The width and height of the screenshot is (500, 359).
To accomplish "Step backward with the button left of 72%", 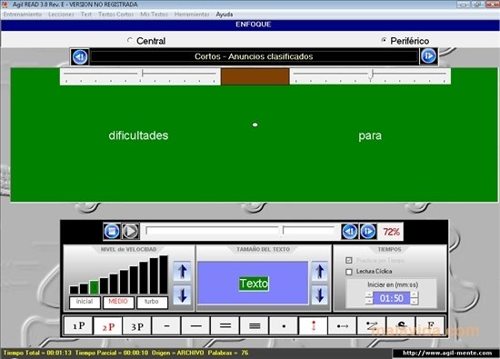I will click(349, 231).
